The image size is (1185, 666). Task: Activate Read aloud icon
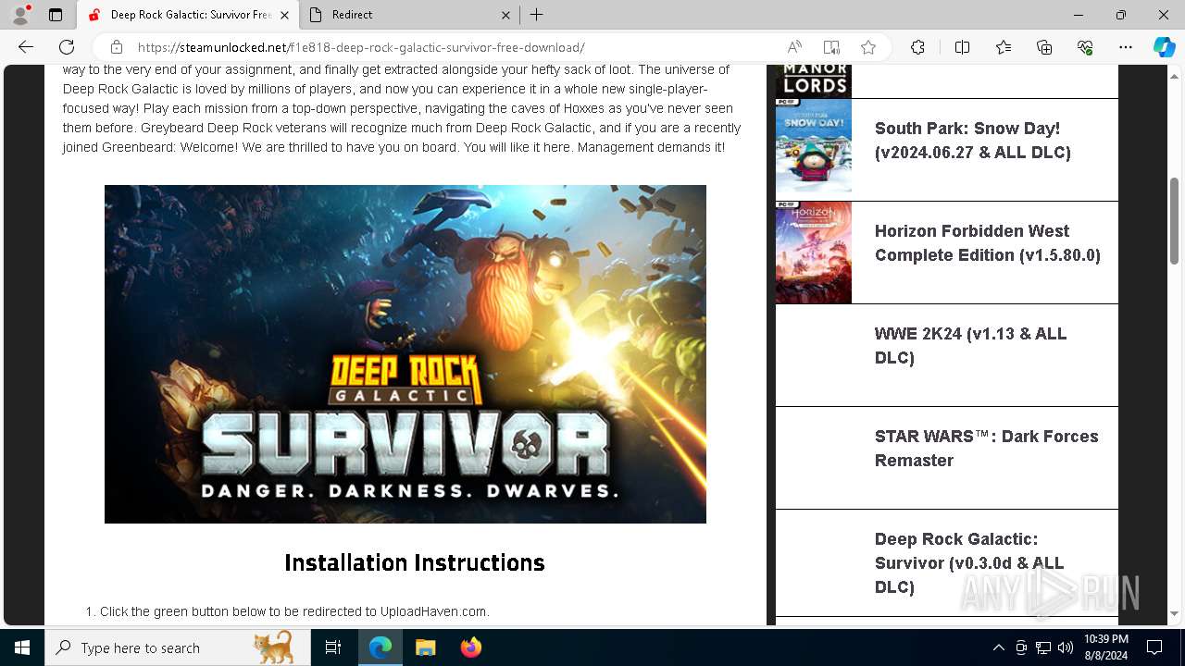[794, 47]
